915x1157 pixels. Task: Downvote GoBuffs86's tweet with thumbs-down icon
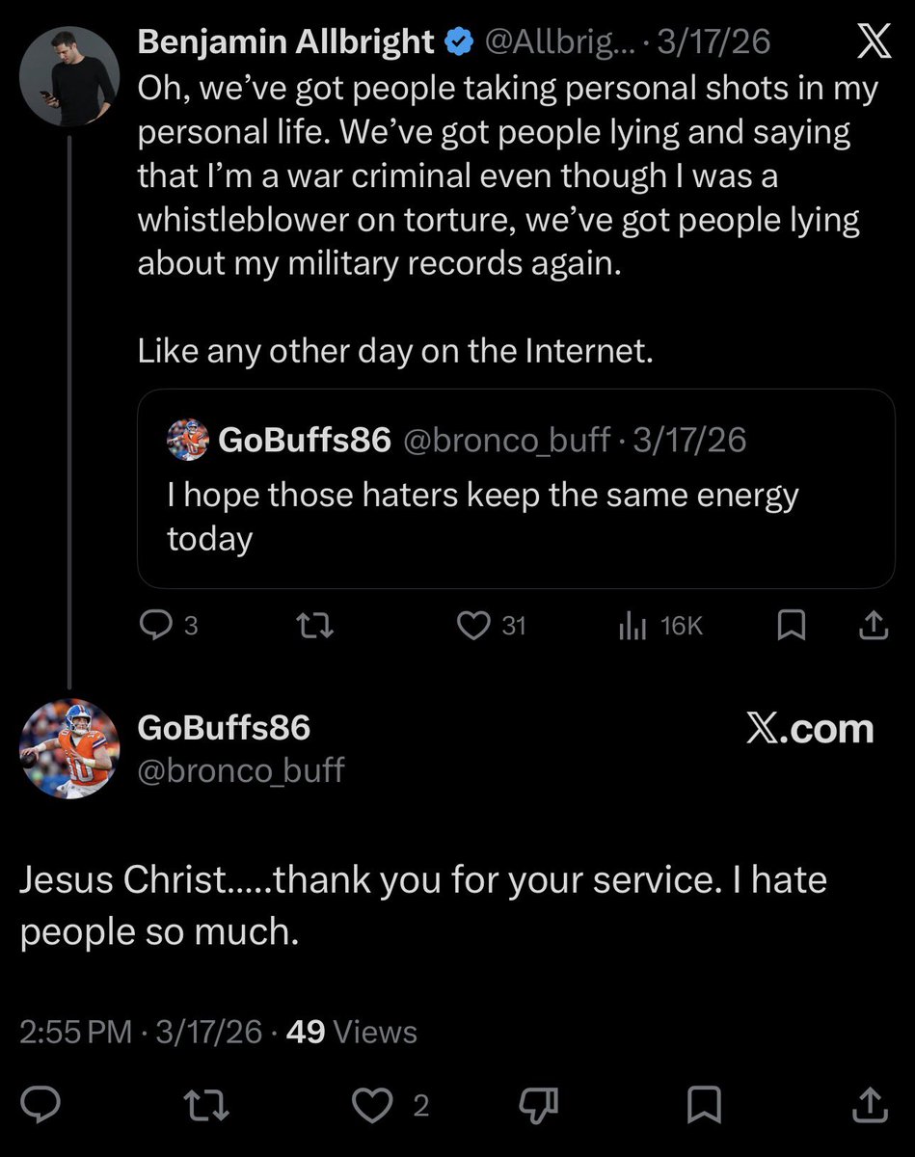point(539,1105)
